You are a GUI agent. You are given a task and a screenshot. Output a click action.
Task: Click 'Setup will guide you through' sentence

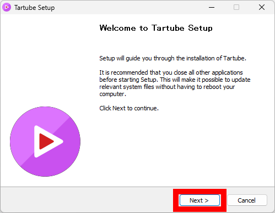pos(172,58)
